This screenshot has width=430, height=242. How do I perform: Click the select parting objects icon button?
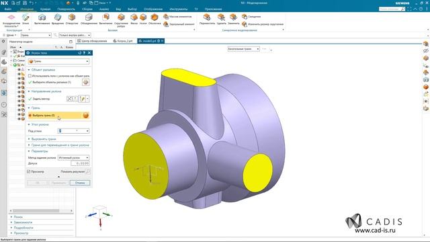click(x=85, y=82)
